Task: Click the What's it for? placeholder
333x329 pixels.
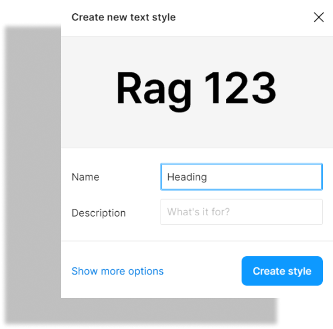Action: point(198,212)
